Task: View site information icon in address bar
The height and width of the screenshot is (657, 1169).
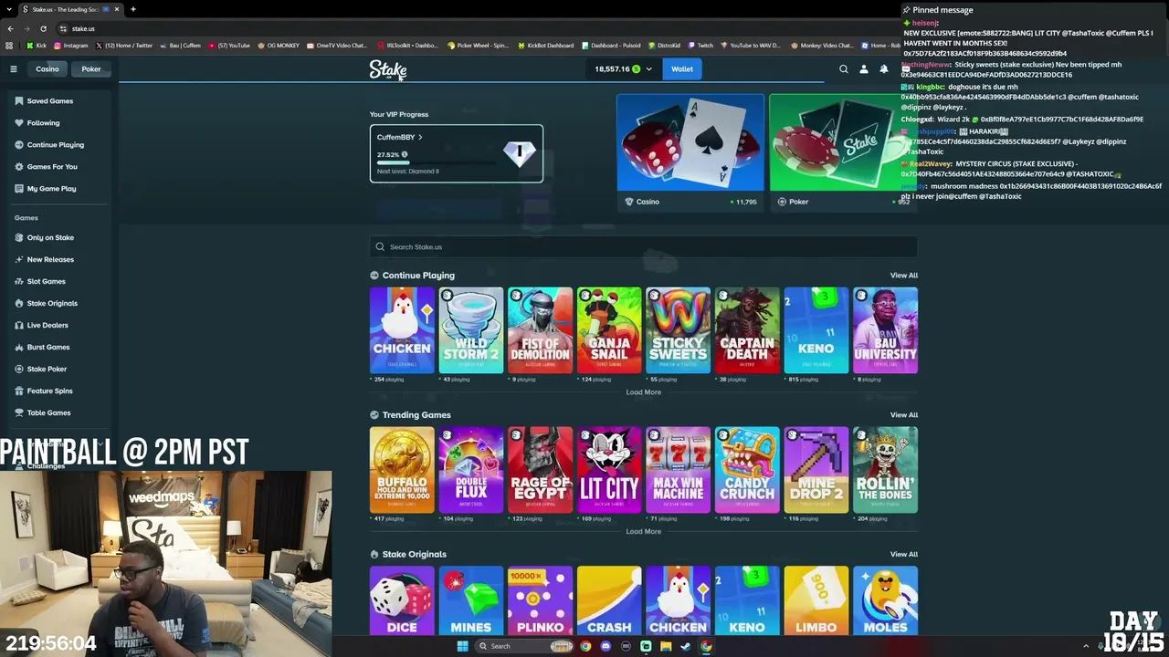Action: tap(63, 28)
